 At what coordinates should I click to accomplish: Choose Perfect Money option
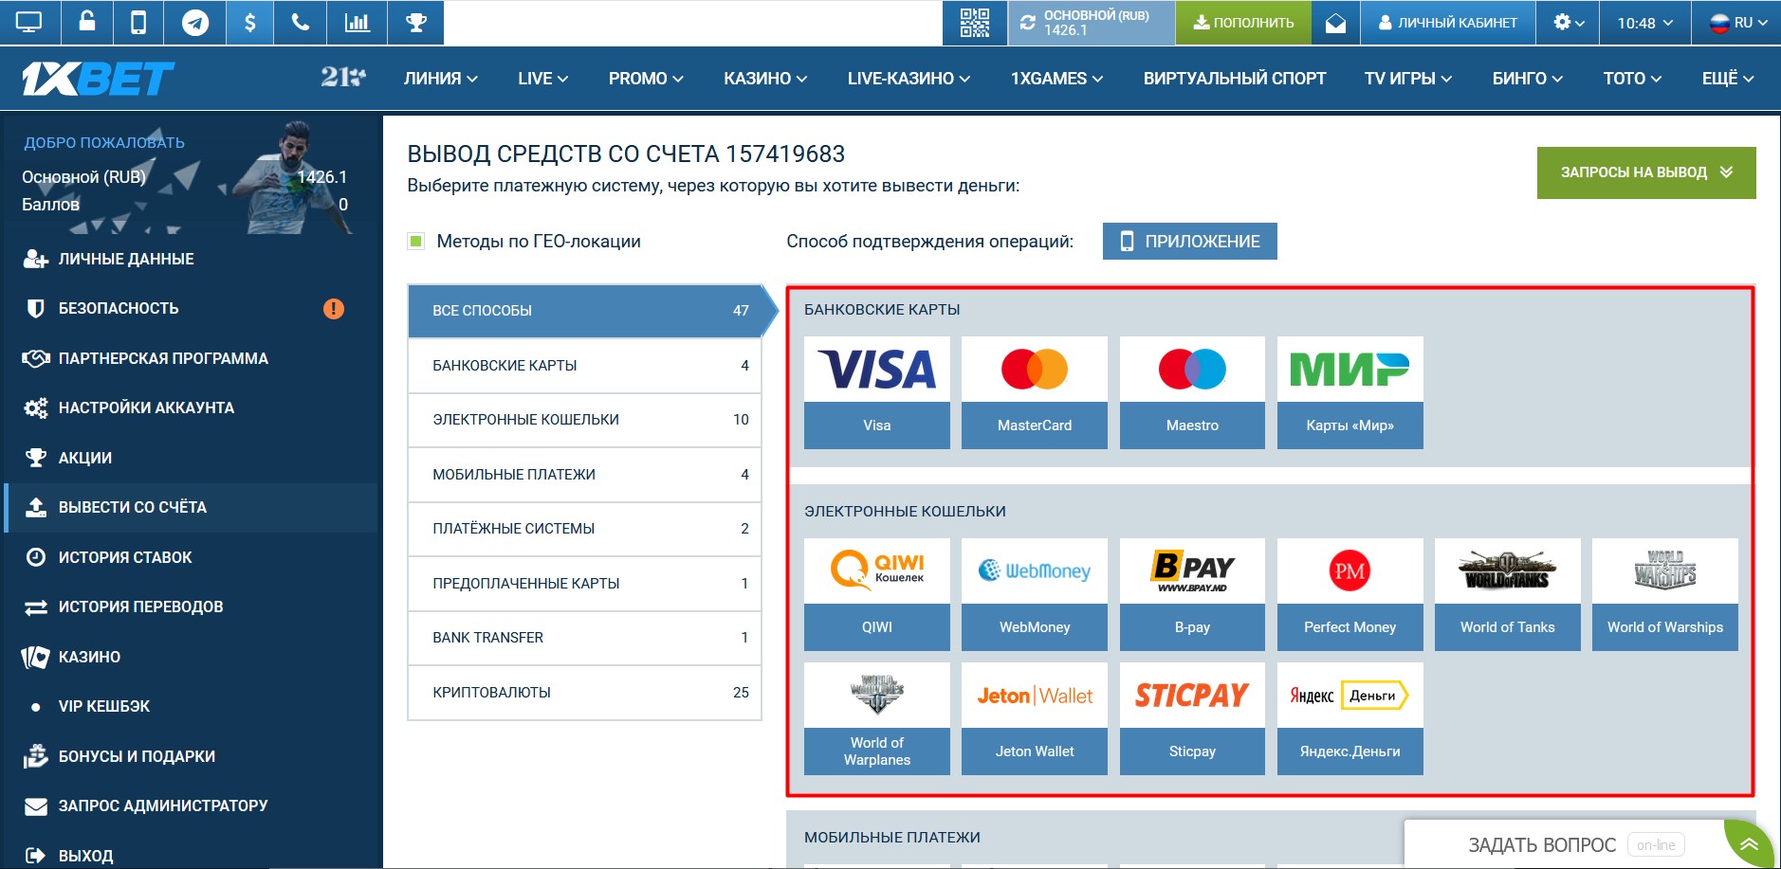coord(1350,594)
